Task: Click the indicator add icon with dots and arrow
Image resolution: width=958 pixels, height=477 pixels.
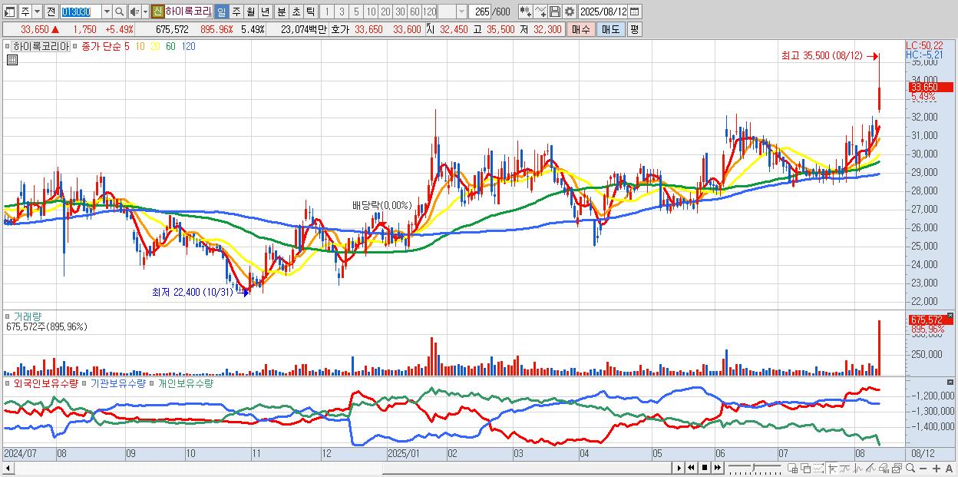Action: [524, 12]
